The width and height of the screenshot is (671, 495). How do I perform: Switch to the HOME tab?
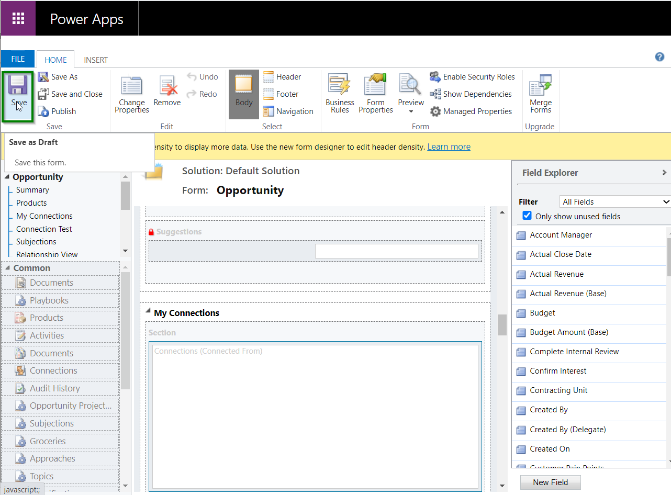55,60
